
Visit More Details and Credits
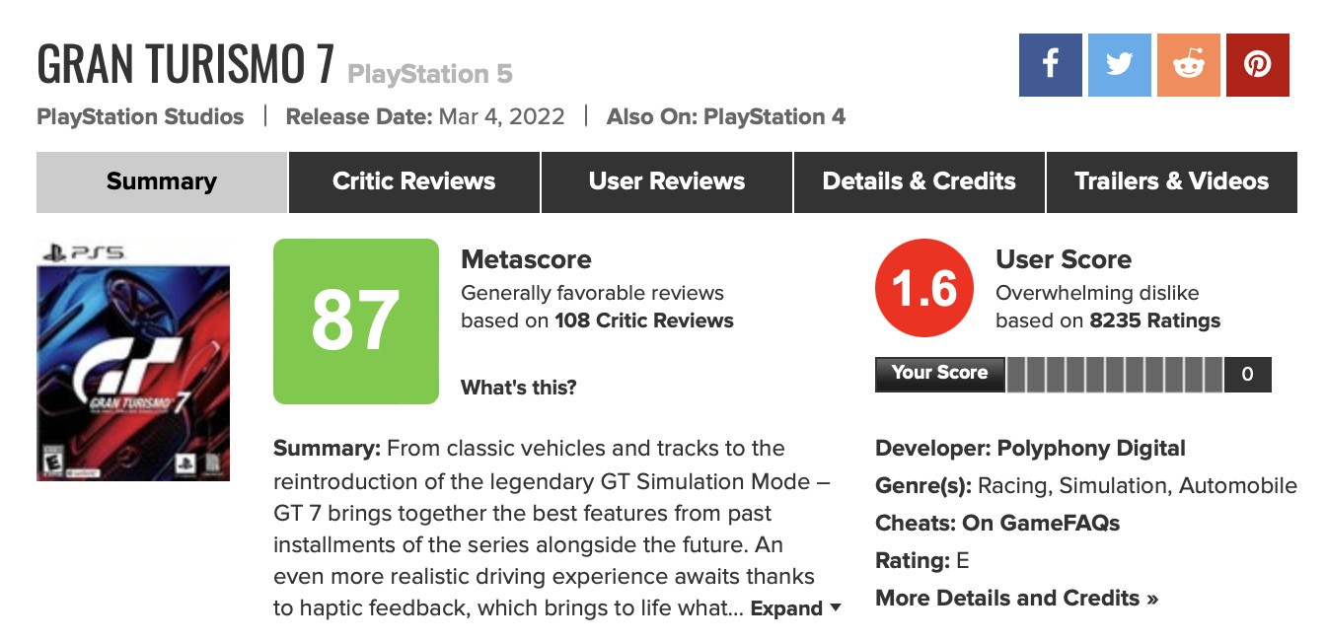1016,598
